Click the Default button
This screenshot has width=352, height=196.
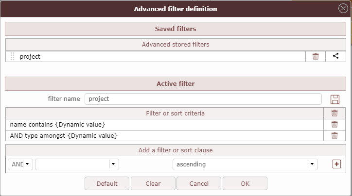coord(107,183)
